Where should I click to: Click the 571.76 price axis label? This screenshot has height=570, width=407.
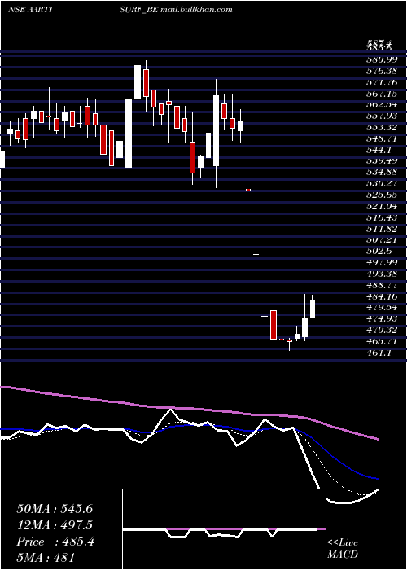coord(382,82)
